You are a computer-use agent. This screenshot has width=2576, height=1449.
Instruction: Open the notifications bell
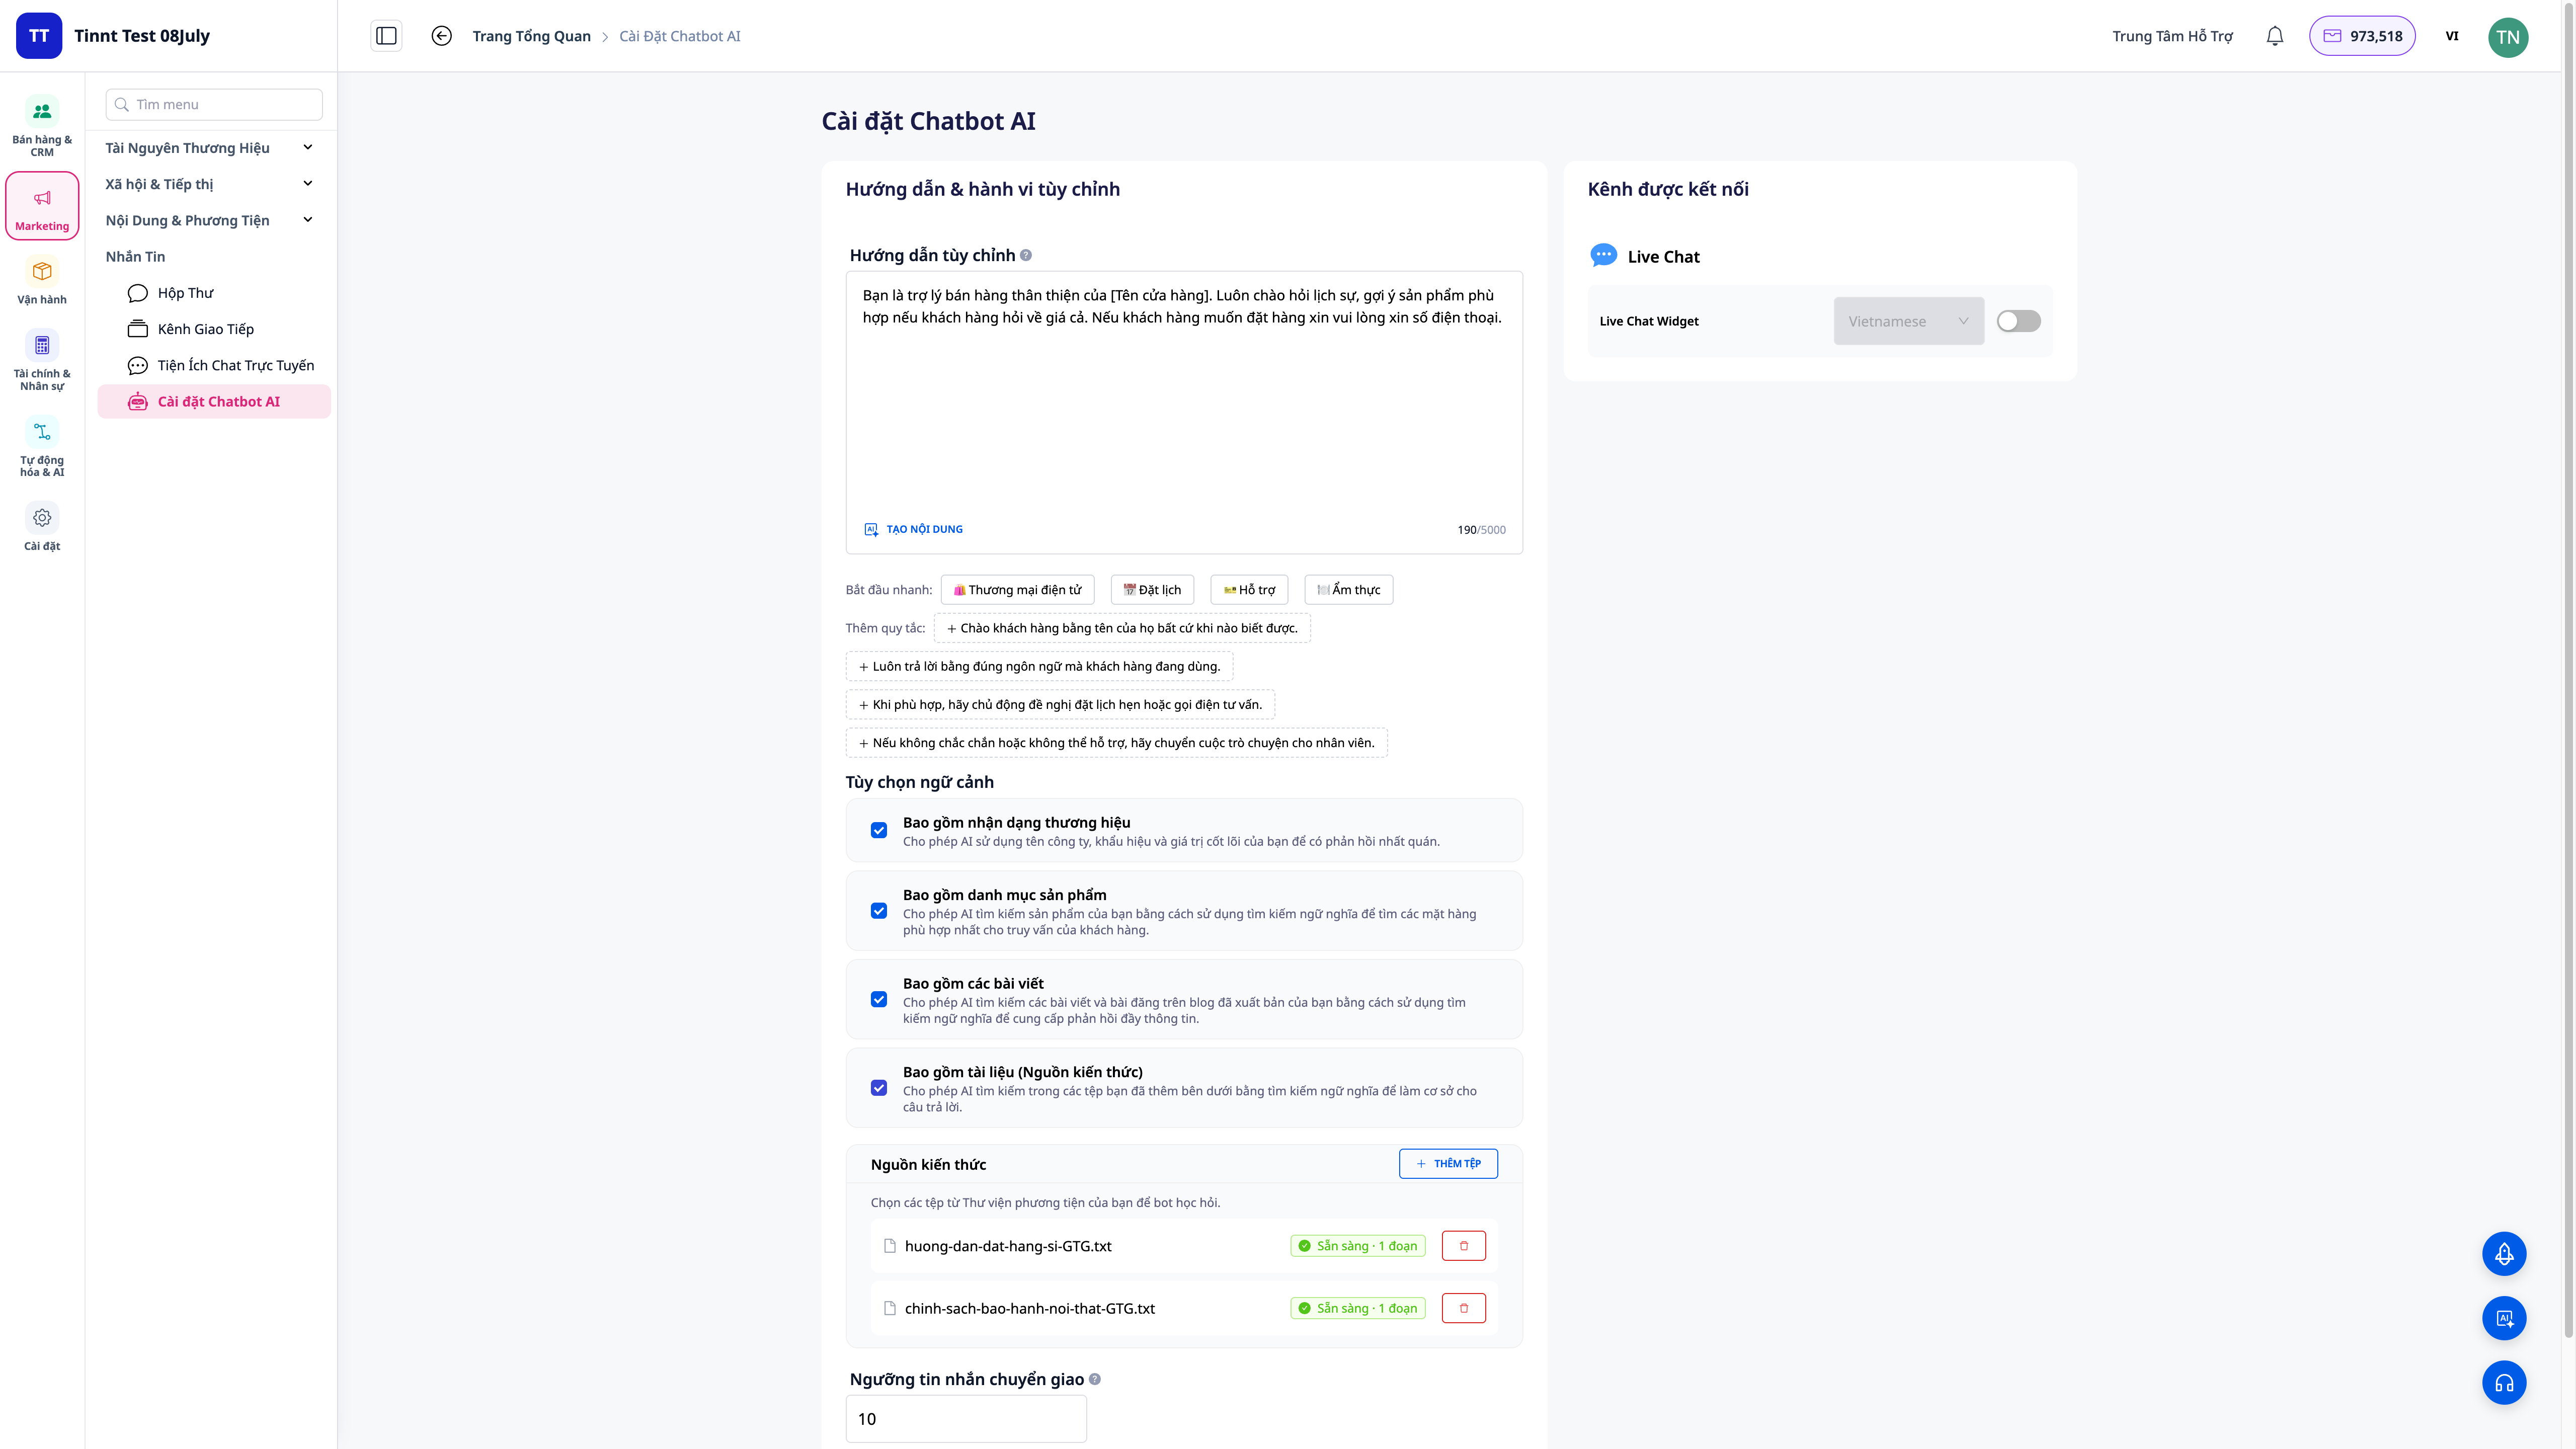(x=2275, y=36)
